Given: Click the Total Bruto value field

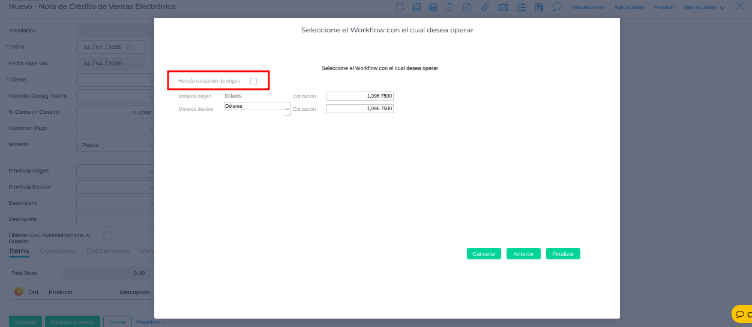Looking at the screenshot, I should click(x=107, y=273).
